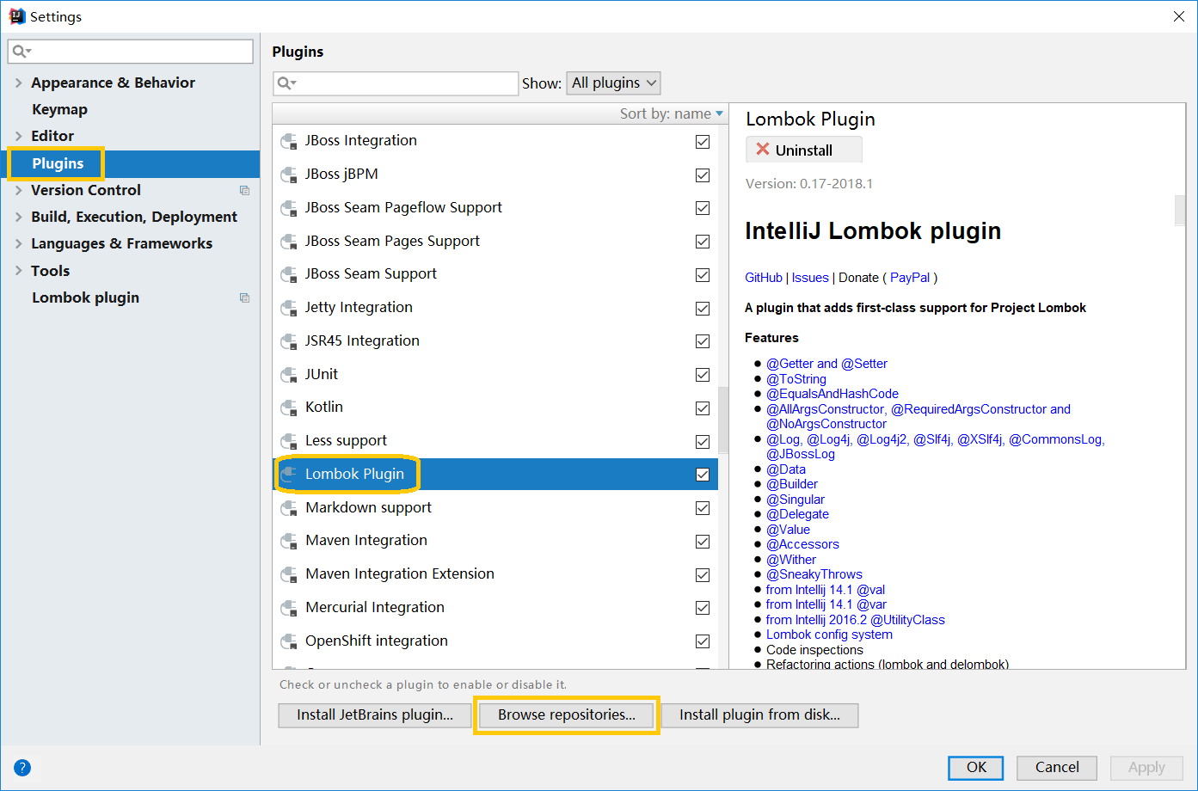
Task: Uncheck the Markdown support plugin
Action: pyautogui.click(x=703, y=508)
